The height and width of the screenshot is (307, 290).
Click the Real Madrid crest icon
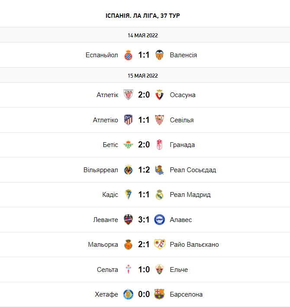[159, 195]
